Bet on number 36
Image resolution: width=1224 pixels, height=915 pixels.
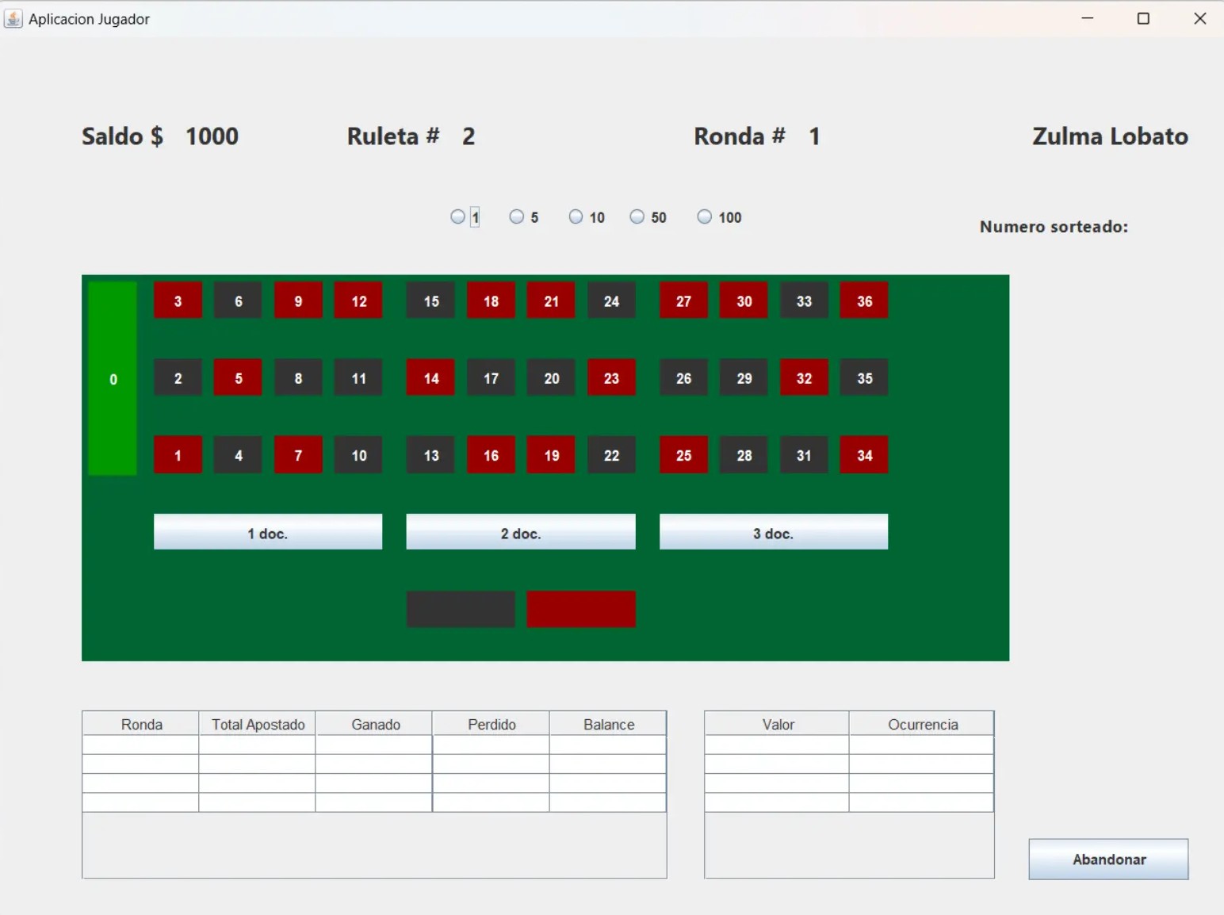click(x=864, y=301)
